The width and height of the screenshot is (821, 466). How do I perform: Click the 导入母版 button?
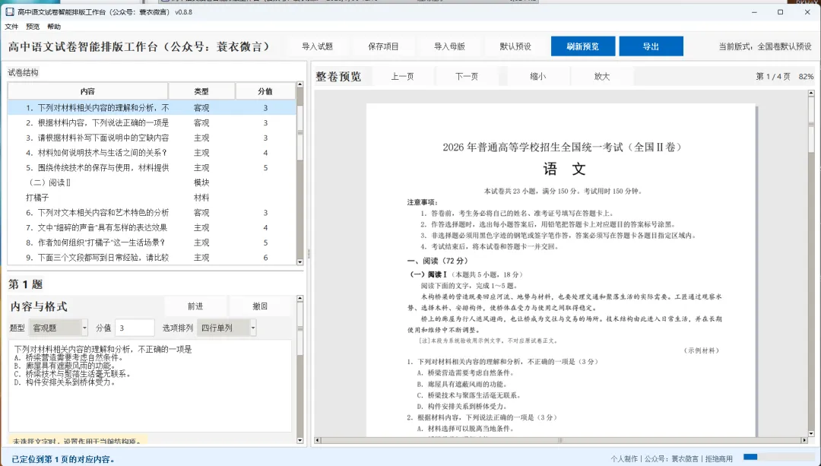click(x=449, y=46)
